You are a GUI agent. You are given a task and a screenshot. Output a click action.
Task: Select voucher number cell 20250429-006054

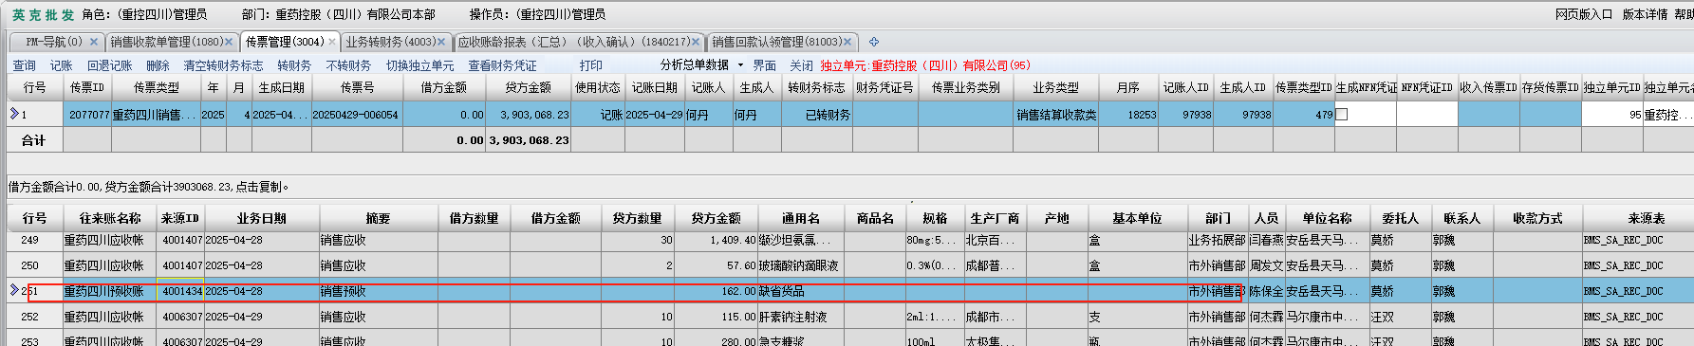(x=356, y=115)
